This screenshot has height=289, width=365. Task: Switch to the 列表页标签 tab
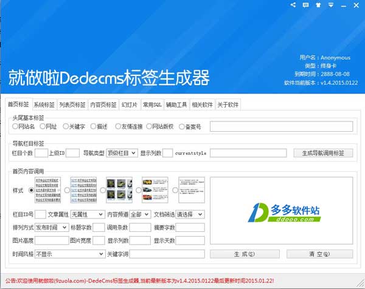click(72, 105)
